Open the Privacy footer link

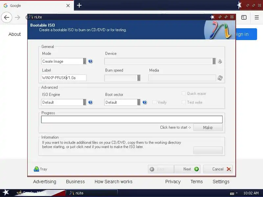(173, 182)
